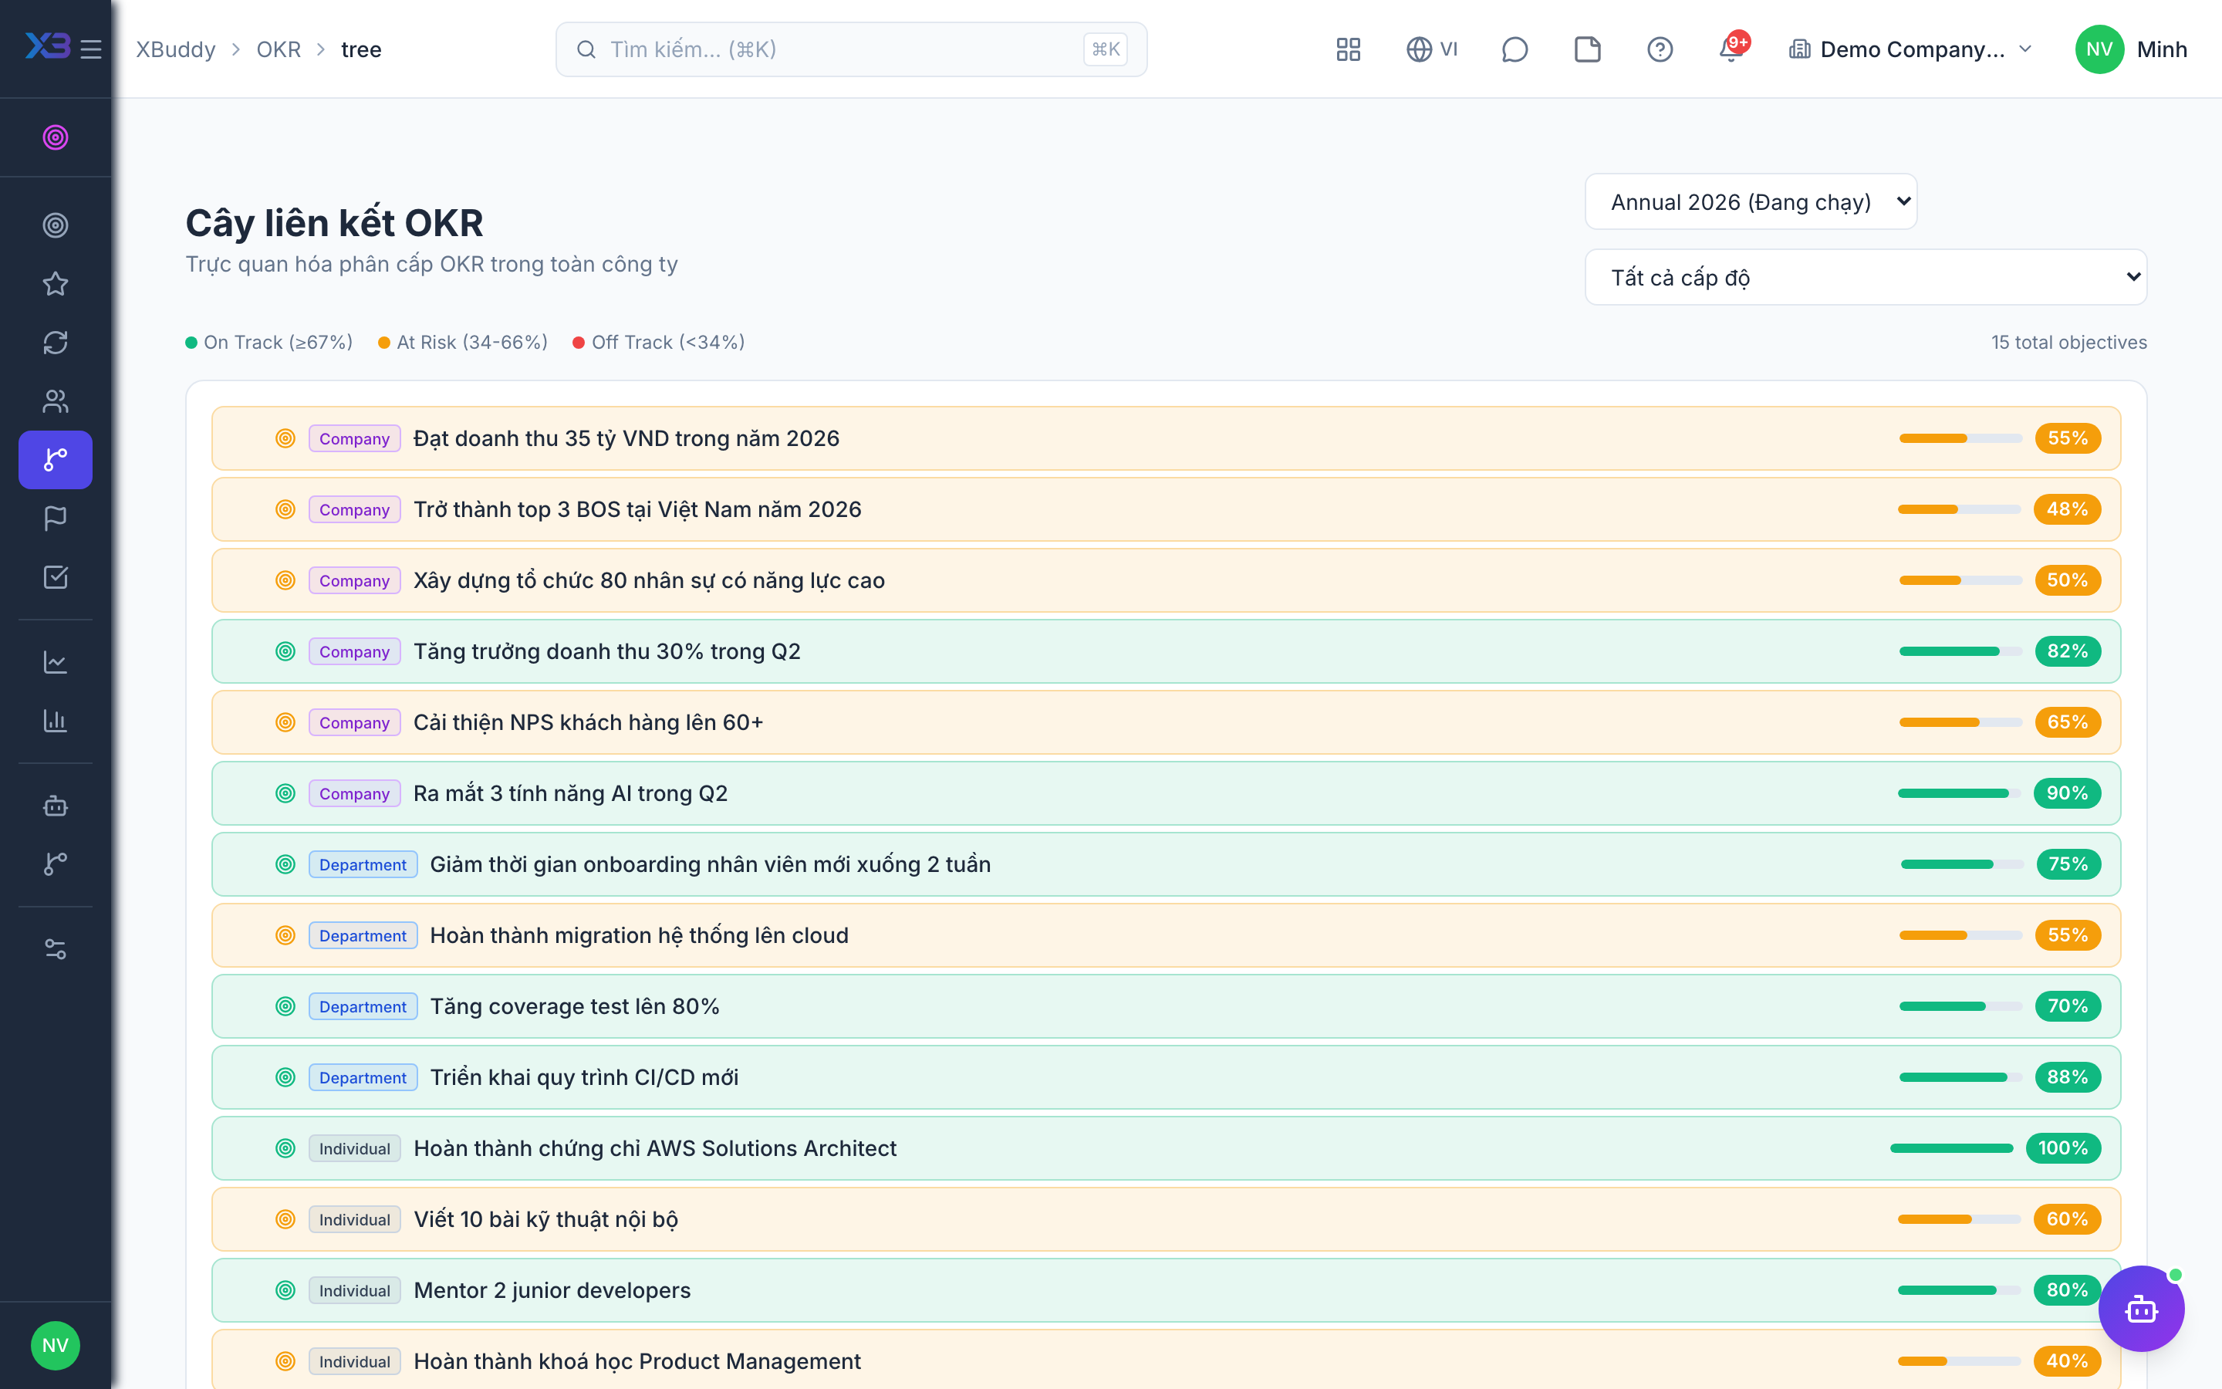Go to XBuddy breadcrumb
This screenshot has height=1389, width=2222.
175,49
